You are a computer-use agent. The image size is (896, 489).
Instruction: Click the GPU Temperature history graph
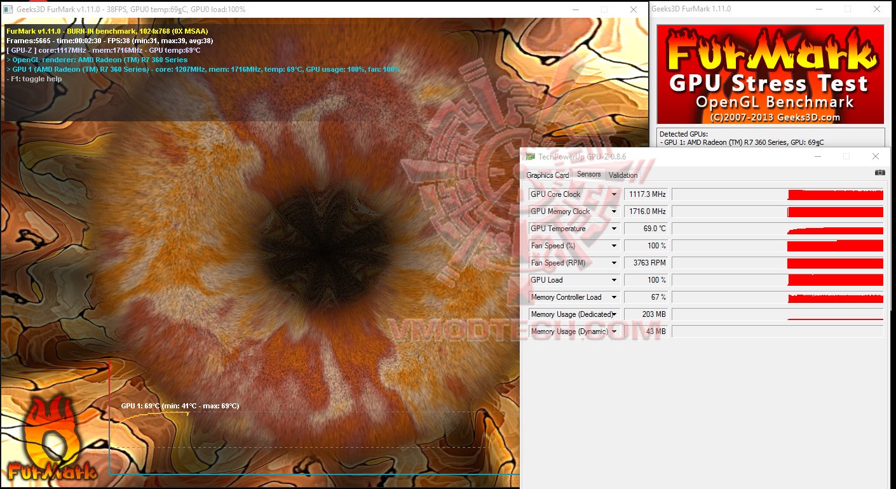point(778,229)
